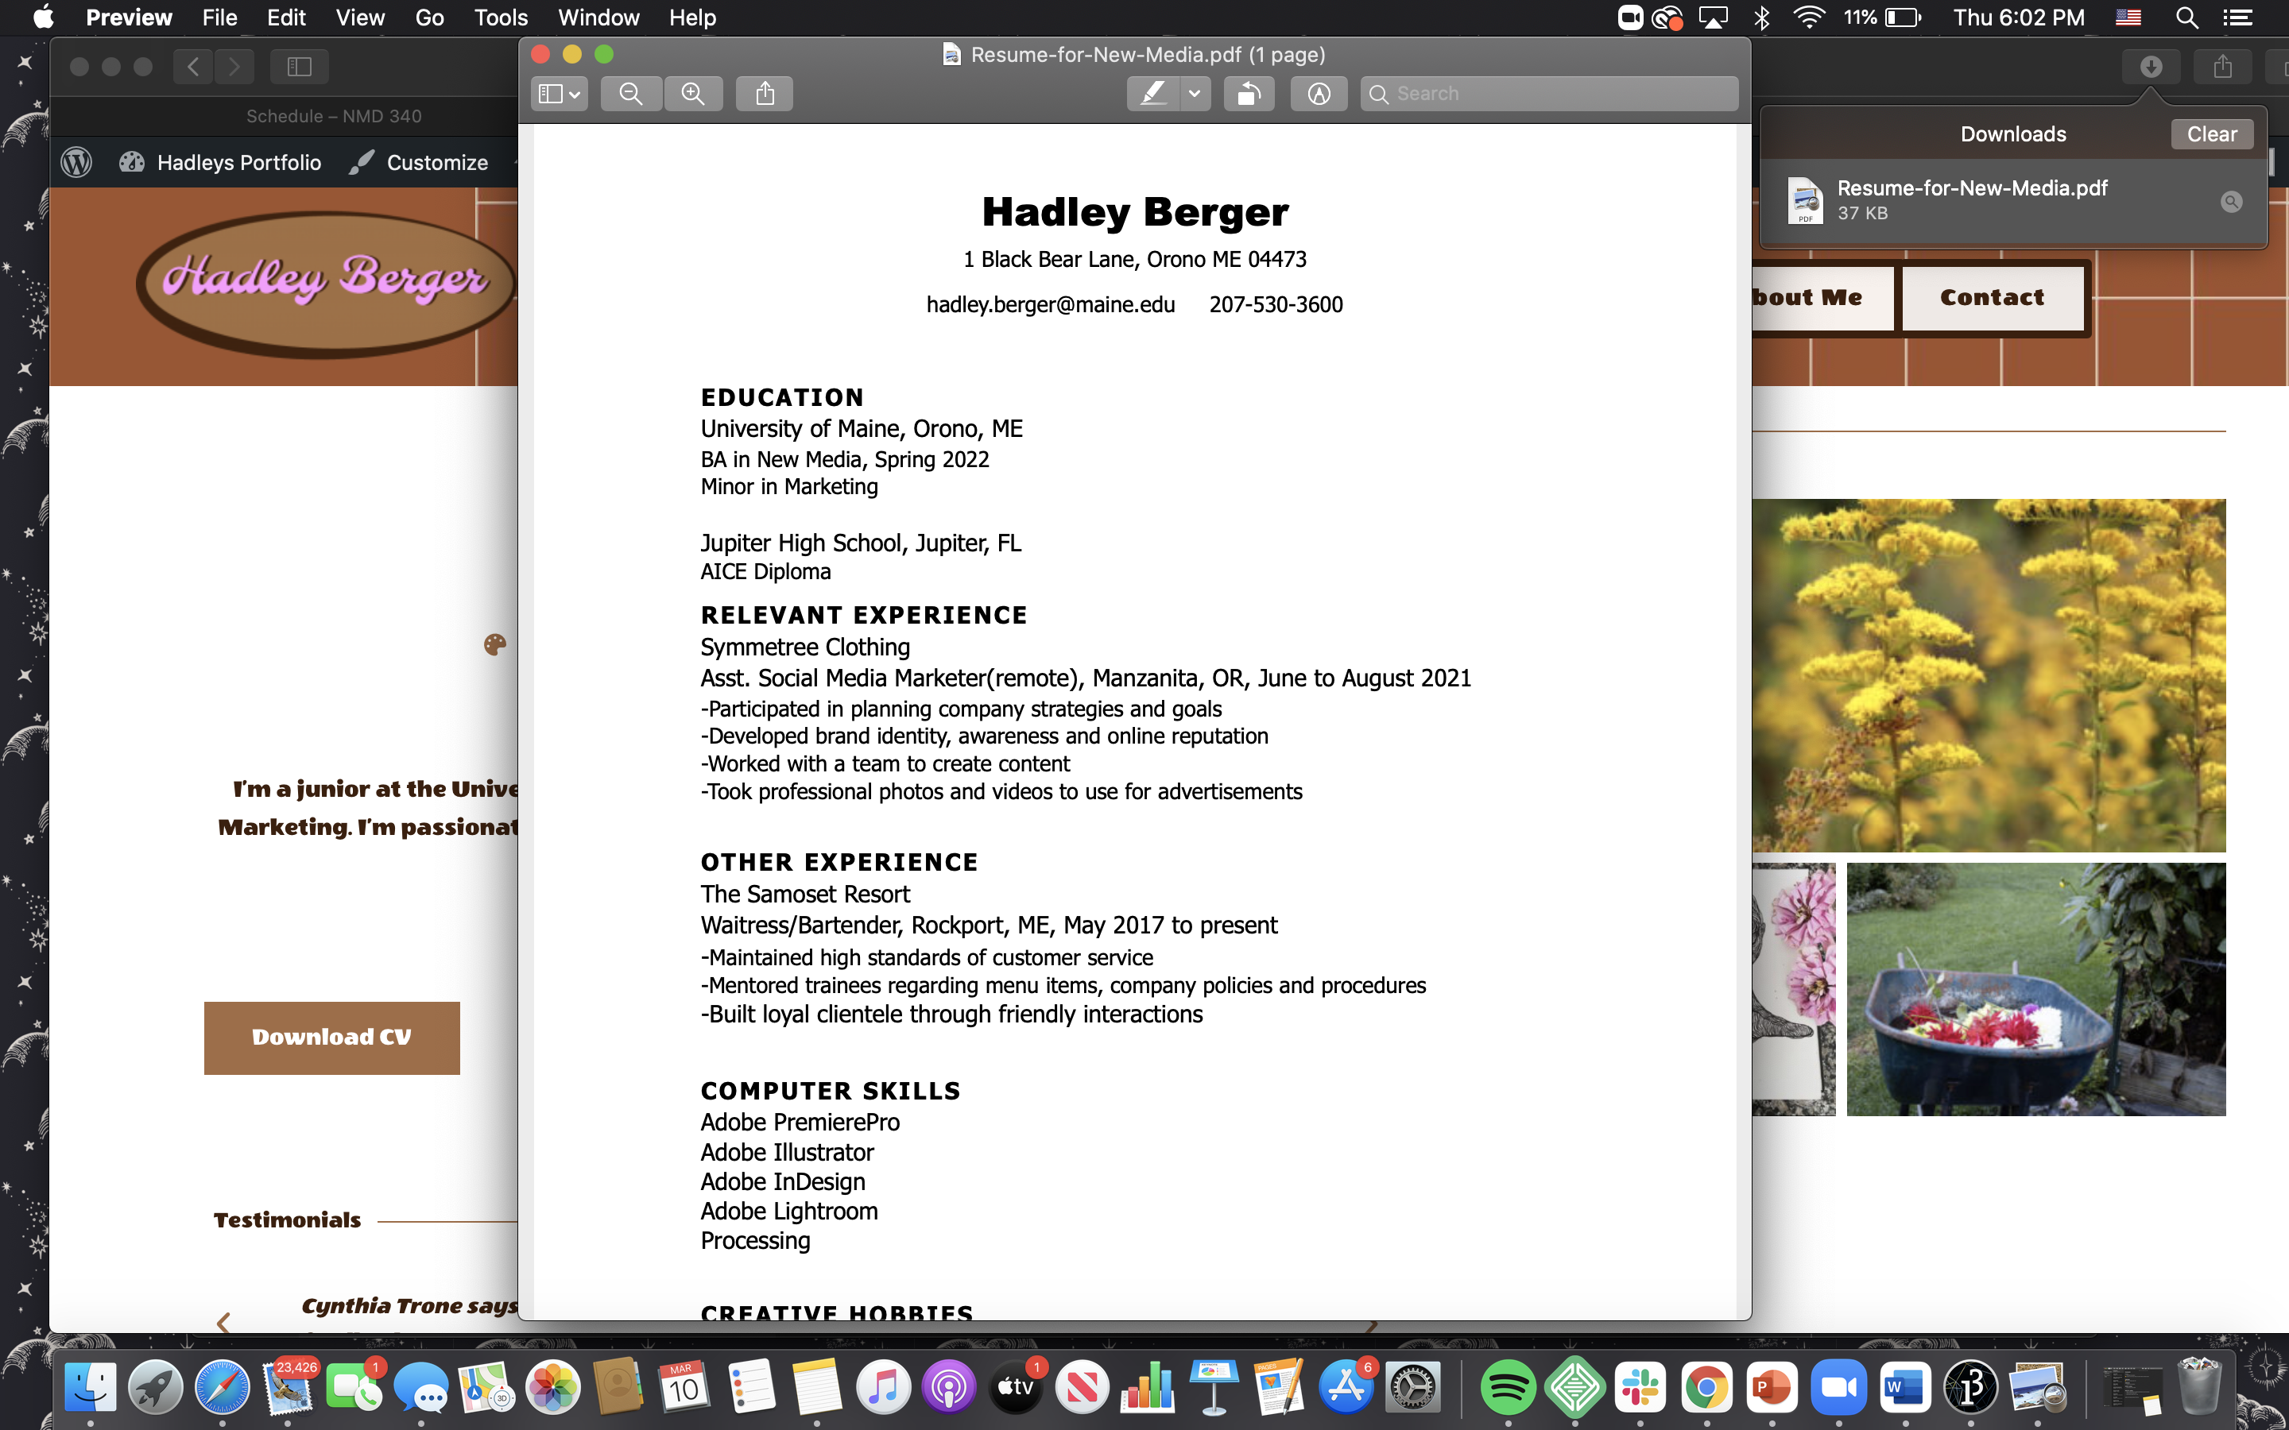Screen dimensions: 2289x1430
Task: Clear the Downloads list
Action: pos(2210,133)
